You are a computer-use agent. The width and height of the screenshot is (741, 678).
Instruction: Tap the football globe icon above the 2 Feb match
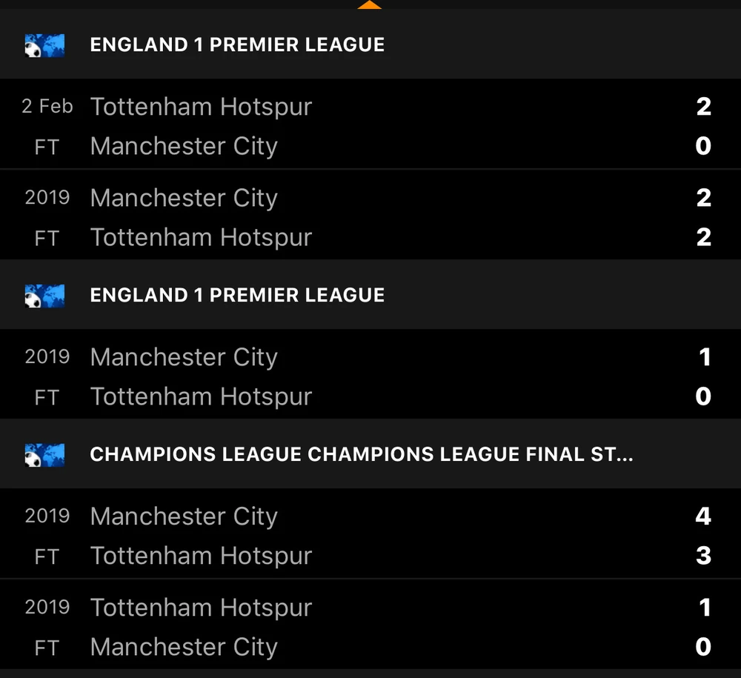click(x=44, y=45)
